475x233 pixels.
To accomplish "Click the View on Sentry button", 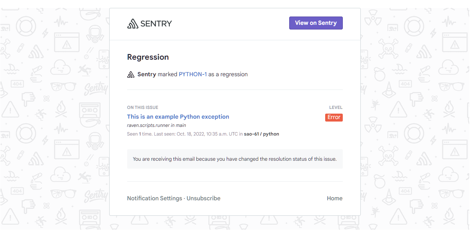I will click(x=316, y=23).
